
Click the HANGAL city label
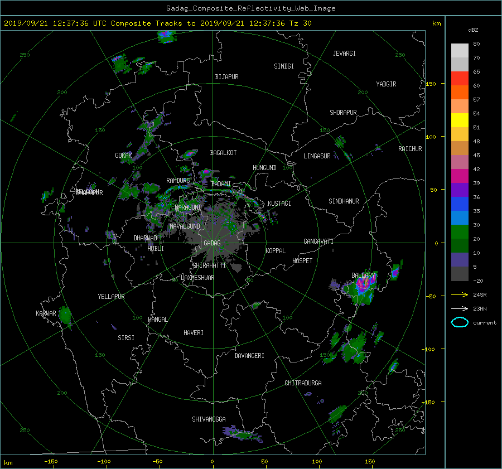tap(157, 320)
